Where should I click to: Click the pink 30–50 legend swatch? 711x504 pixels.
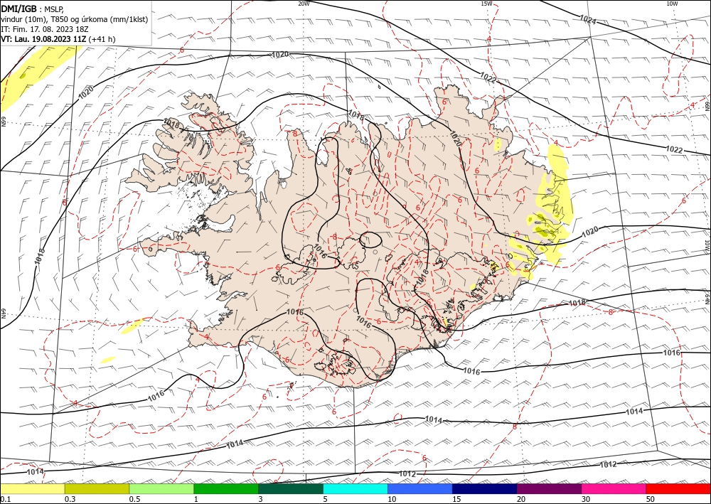click(x=614, y=488)
